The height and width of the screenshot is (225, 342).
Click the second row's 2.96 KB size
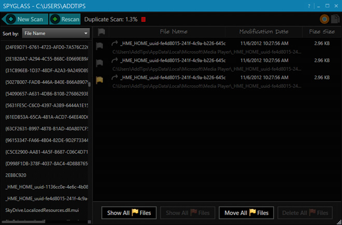coord(322,61)
